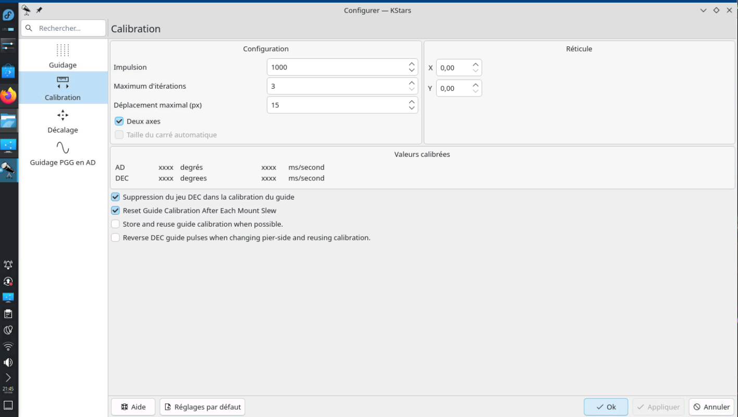738x417 pixels.
Task: Click the Aide help button
Action: pyautogui.click(x=133, y=407)
